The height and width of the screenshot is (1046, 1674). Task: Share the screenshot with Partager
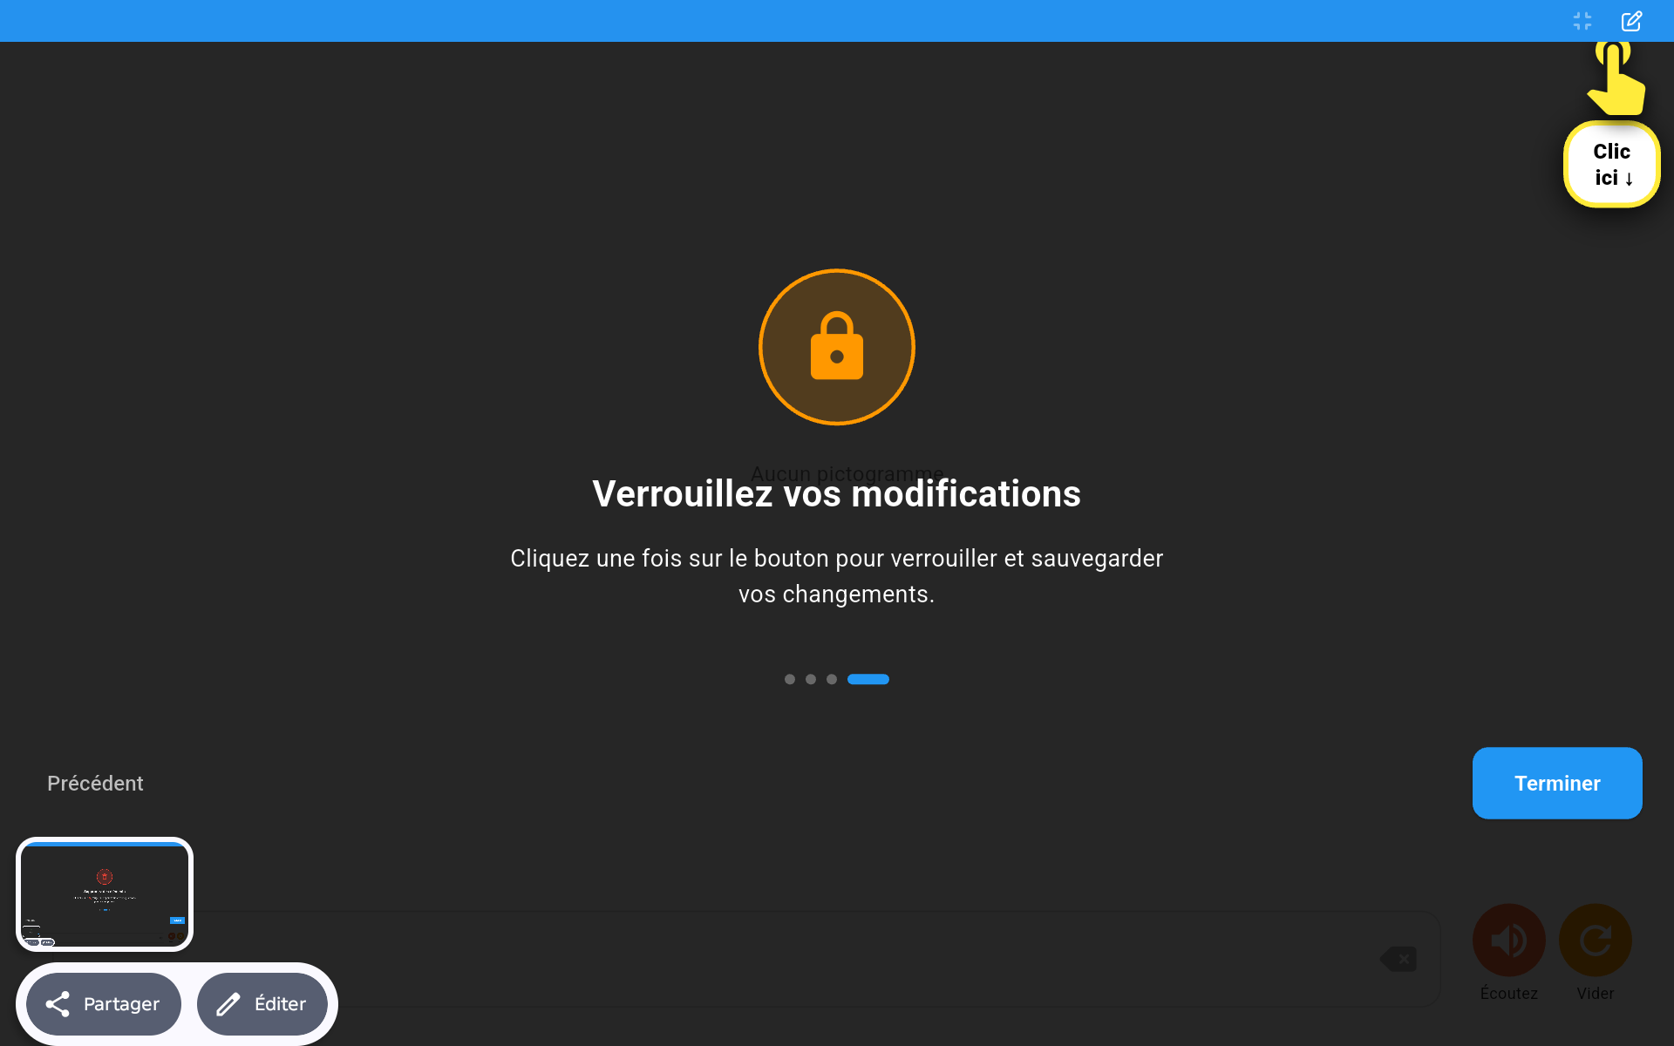[x=104, y=1004]
